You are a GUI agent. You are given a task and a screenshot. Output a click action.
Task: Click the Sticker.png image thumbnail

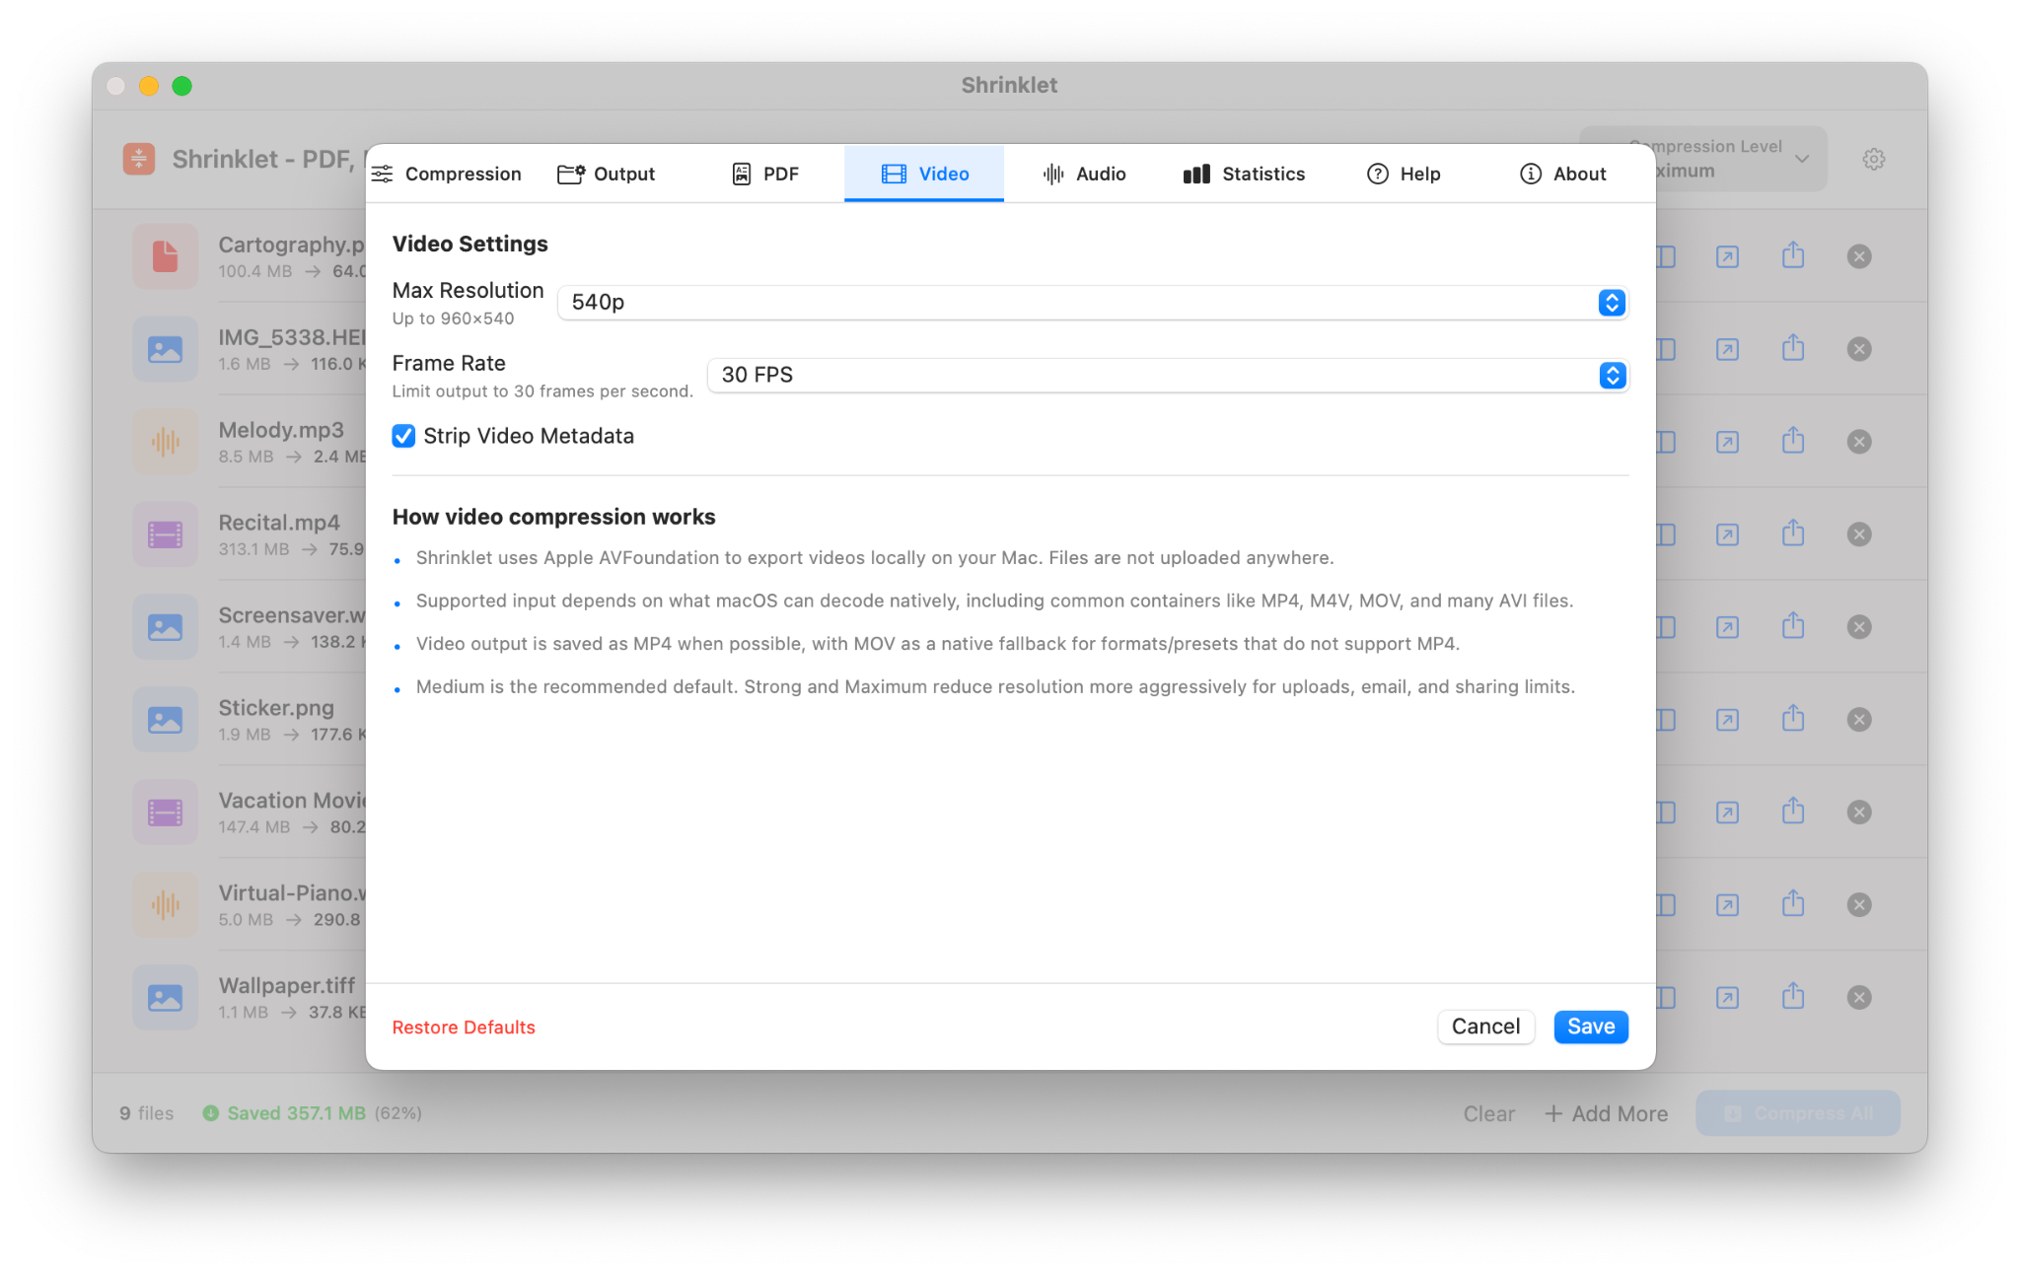pyautogui.click(x=166, y=721)
